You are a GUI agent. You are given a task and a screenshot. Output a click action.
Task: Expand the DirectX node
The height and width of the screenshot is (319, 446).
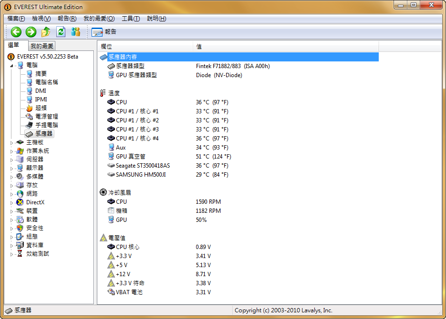[11, 203]
